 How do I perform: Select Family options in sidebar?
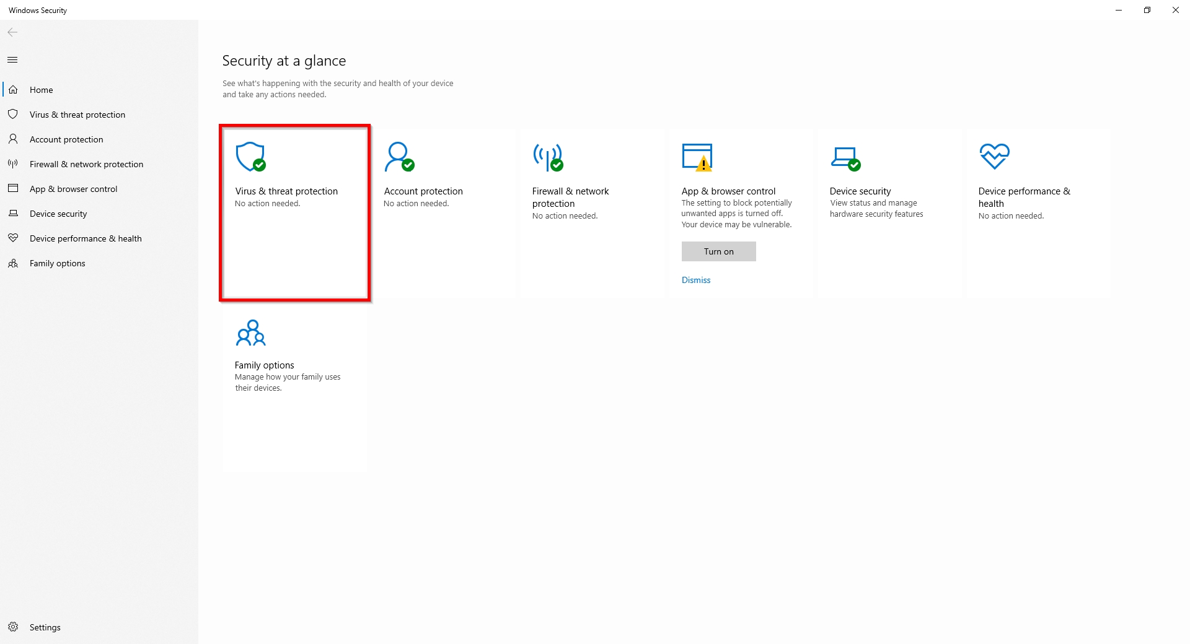click(99, 263)
